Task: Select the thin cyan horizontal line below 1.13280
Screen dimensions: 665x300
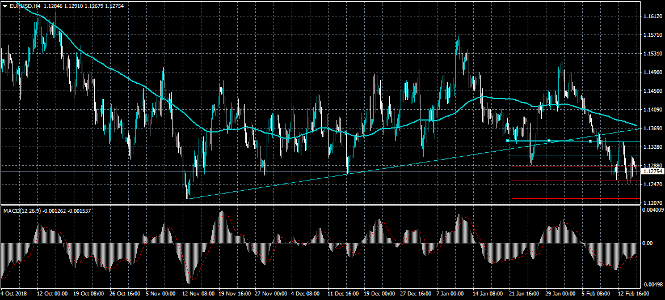Action: pyautogui.click(x=574, y=156)
